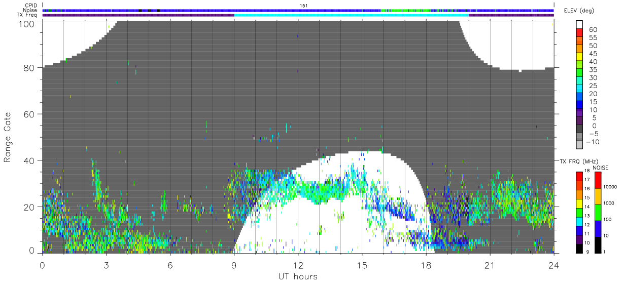The image size is (623, 287).
Task: Click UT hours tick label '24'
Action: pyautogui.click(x=554, y=265)
